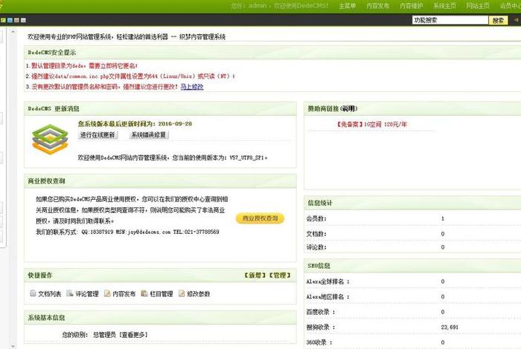Viewport: 521px width, 349px height.
Task: Click the version text VS7_UTF8_SP1
Action: coord(248,157)
